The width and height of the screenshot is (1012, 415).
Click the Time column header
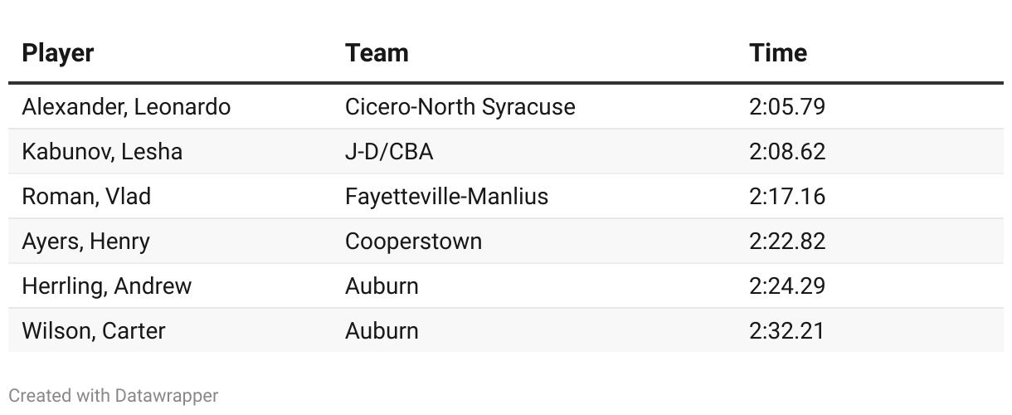click(x=777, y=53)
